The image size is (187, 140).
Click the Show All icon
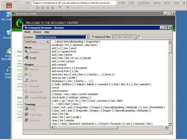click(x=26, y=86)
